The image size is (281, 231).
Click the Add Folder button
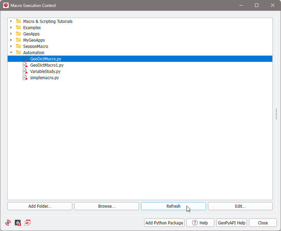click(x=39, y=206)
